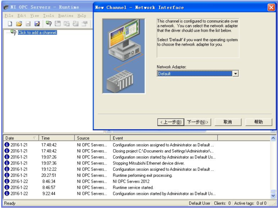Click the New Device toolbar icon

tap(58, 24)
